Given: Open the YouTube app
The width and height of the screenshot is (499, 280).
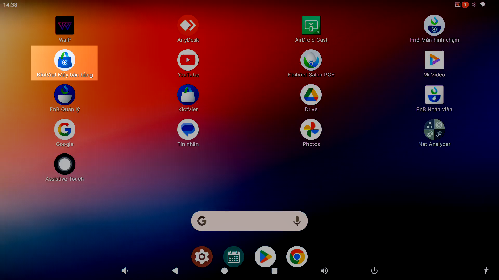Looking at the screenshot, I should click(x=188, y=60).
